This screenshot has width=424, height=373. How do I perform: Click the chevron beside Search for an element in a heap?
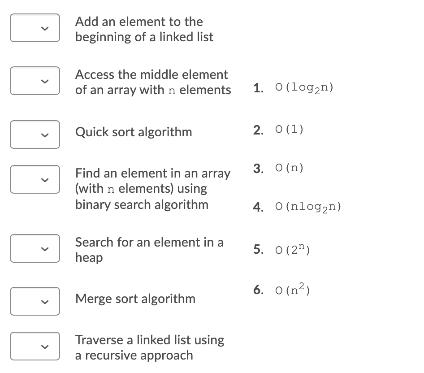[45, 249]
